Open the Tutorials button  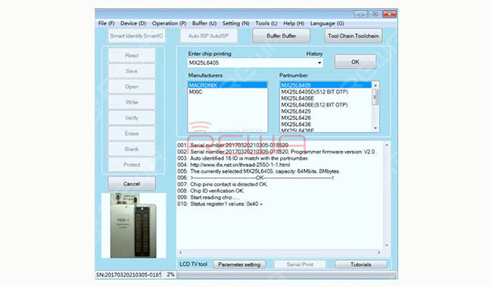(361, 264)
